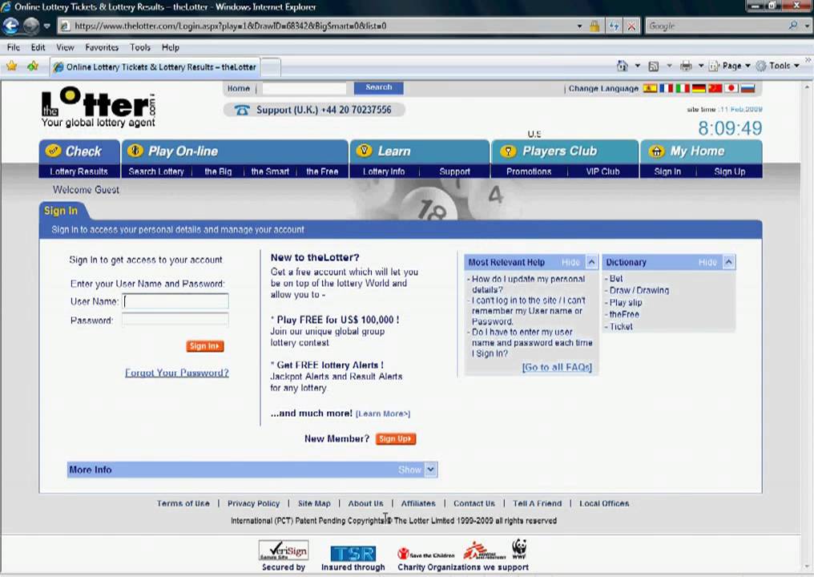Screen dimensions: 814x577
Task: Open the View menu
Action: coord(65,47)
